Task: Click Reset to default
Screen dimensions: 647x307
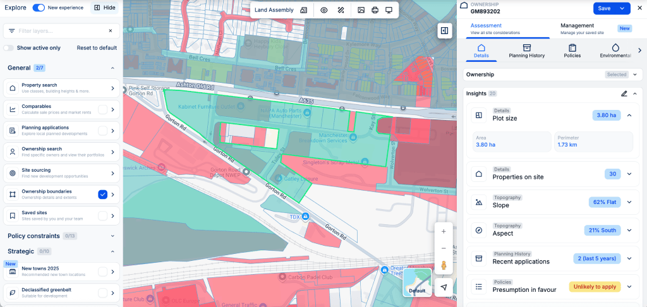Action: (x=97, y=48)
